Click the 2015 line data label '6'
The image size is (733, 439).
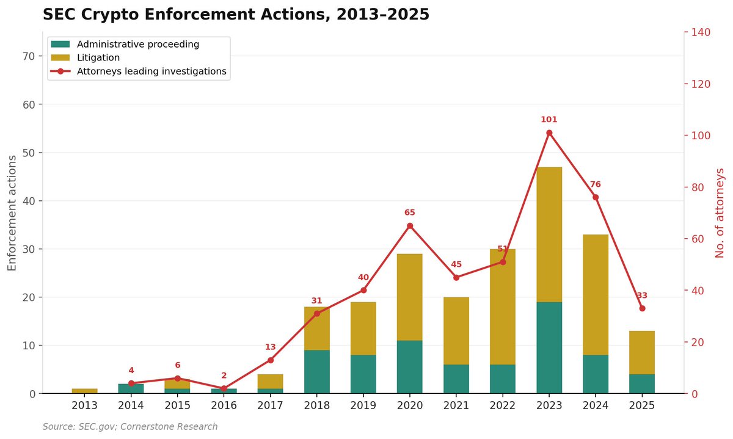[178, 365]
